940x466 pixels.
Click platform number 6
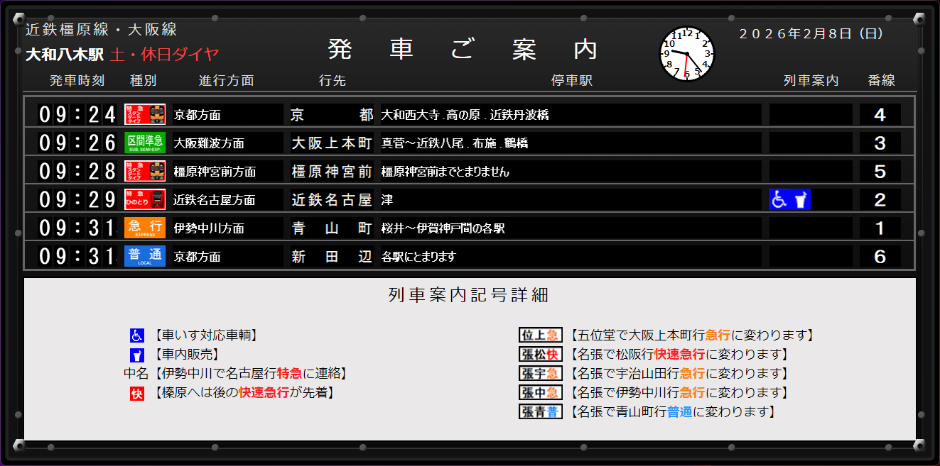point(880,257)
